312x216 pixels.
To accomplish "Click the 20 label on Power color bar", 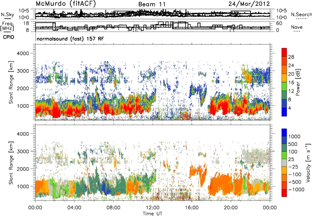I will [291, 74].
